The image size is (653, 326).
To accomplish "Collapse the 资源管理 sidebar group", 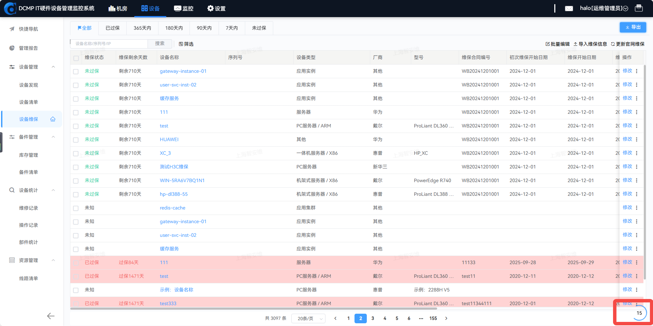I will [x=53, y=260].
